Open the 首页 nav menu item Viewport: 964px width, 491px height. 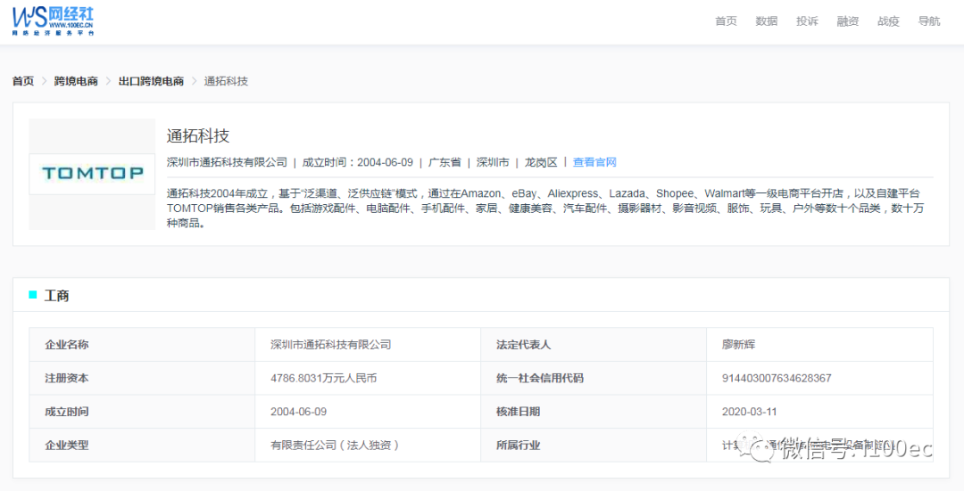[x=726, y=20]
